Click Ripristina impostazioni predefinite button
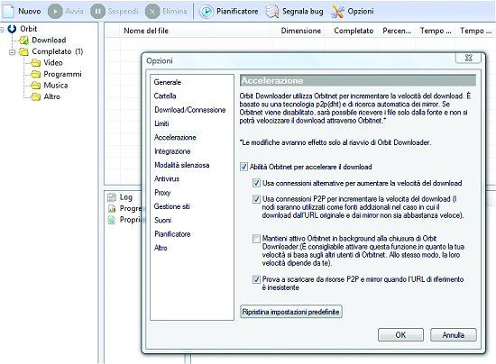Image resolution: width=496 pixels, height=364 pixels. 291,312
